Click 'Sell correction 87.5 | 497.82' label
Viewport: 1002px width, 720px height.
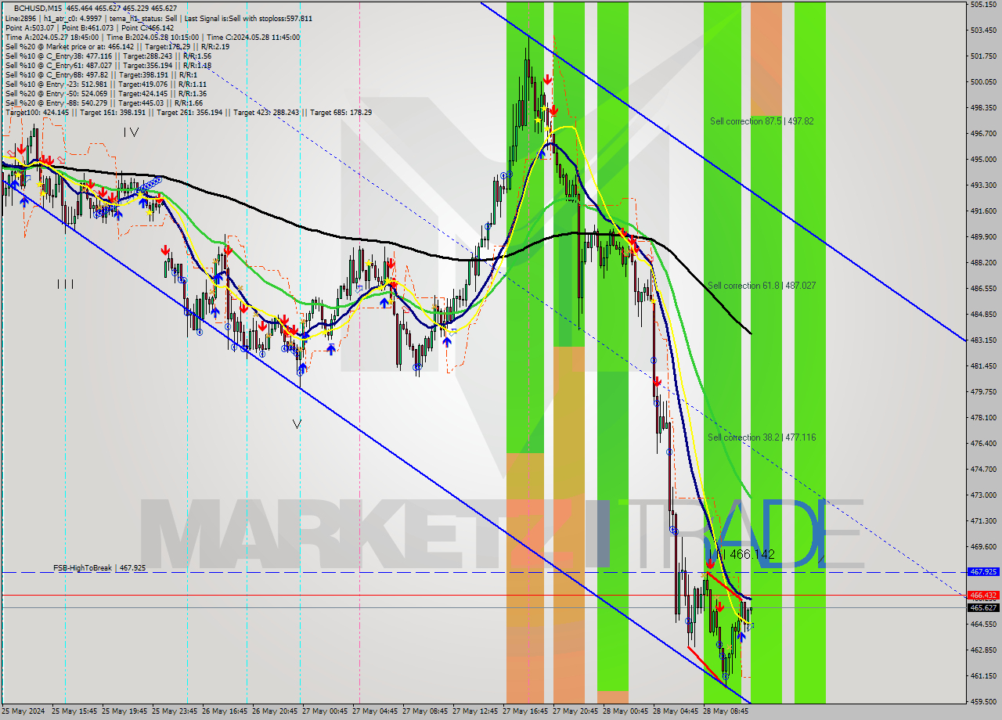[762, 121]
